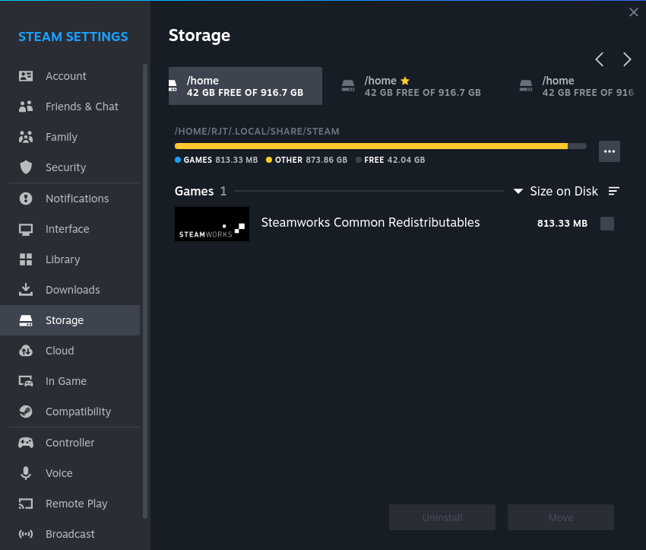
Task: Click the yellow storage usage bar
Action: coord(372,145)
